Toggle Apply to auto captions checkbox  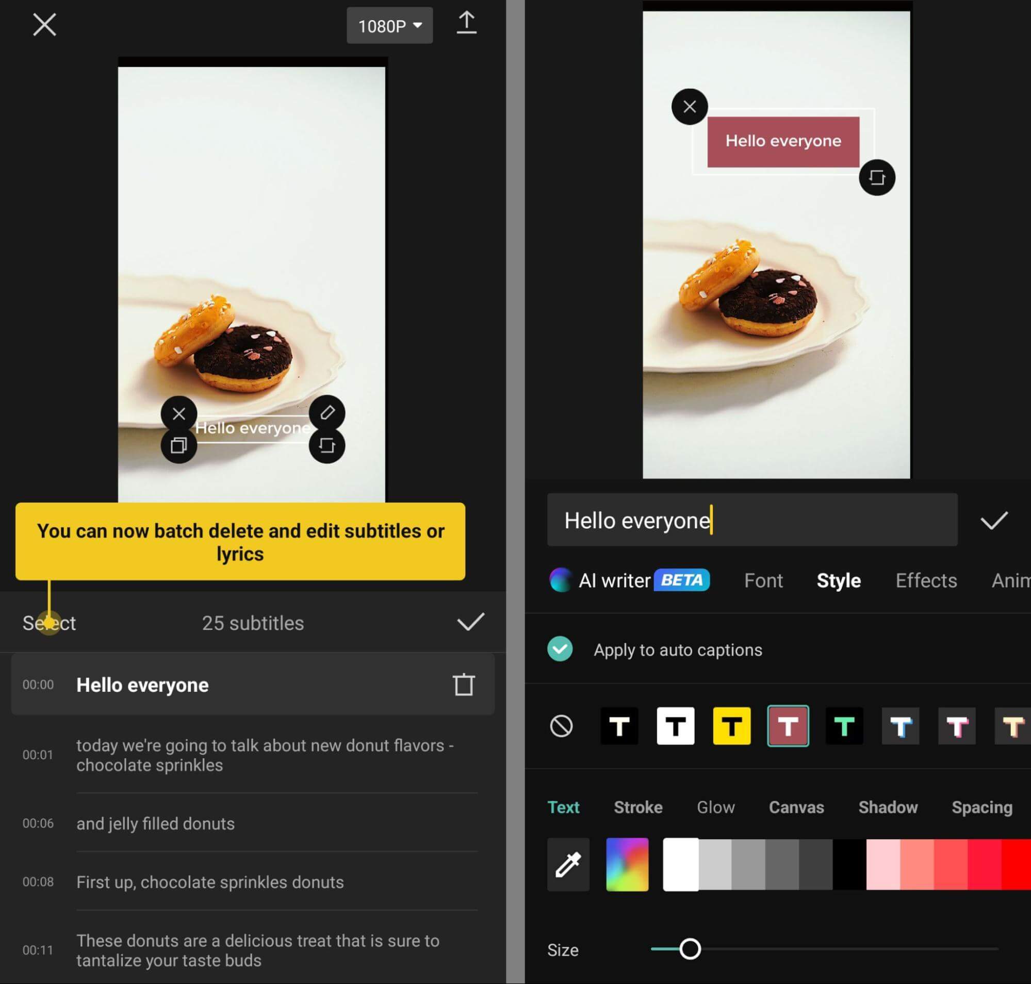pos(560,648)
